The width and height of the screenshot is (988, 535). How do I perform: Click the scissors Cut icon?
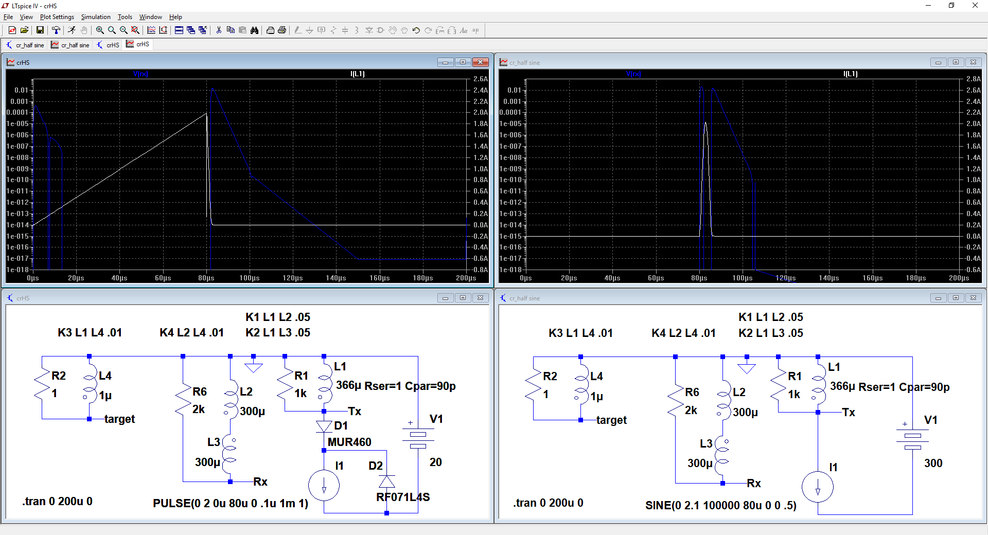219,30
